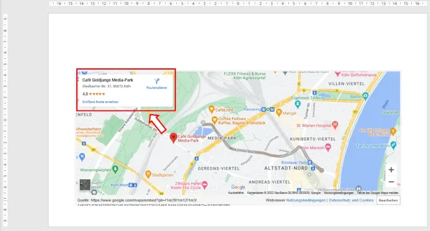Zoom out with the map minus button
The height and width of the screenshot is (231, 430).
[391, 182]
